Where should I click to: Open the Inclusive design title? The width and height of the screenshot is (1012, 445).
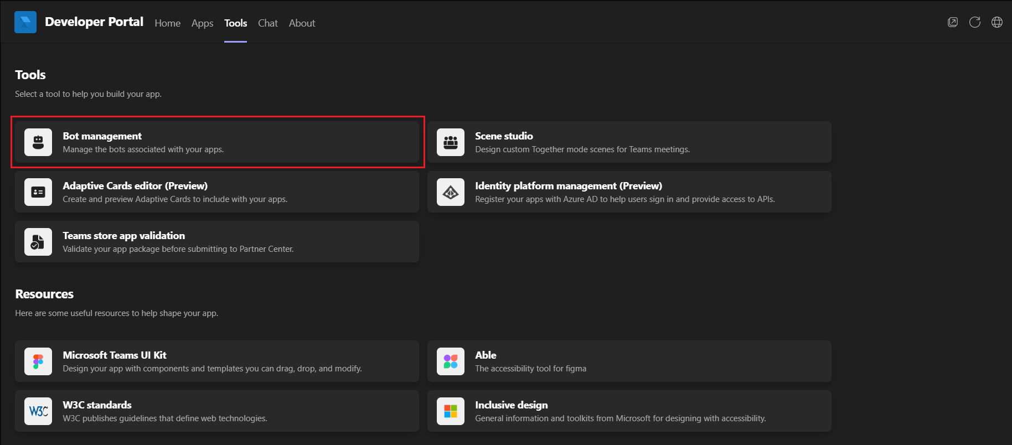[512, 405]
